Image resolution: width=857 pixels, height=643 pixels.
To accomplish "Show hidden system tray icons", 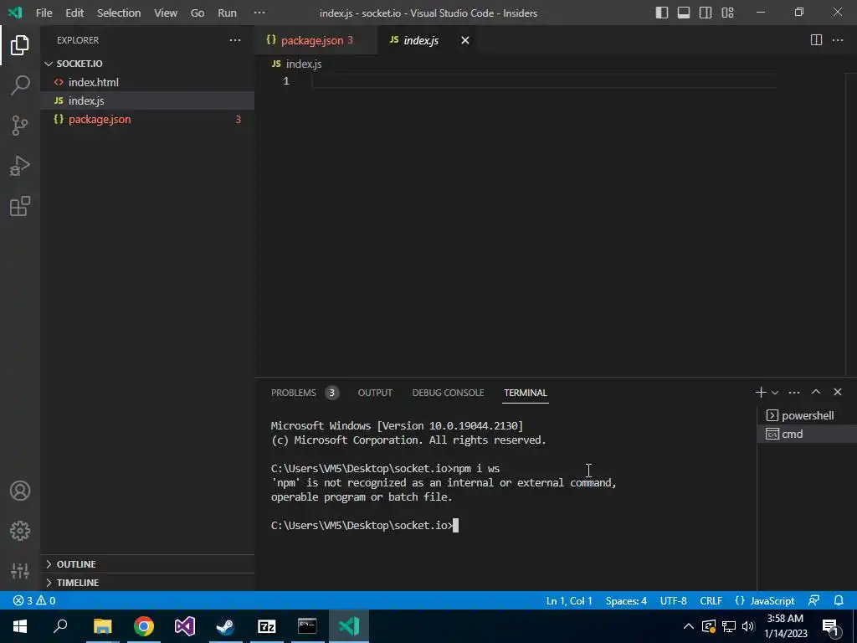I will (x=689, y=626).
